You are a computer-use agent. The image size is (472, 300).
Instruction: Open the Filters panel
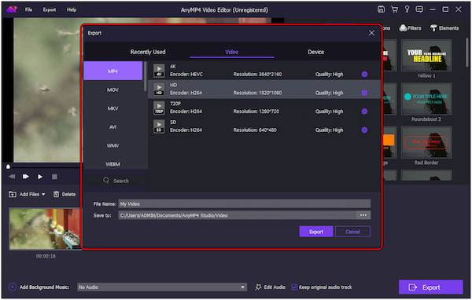click(410, 28)
